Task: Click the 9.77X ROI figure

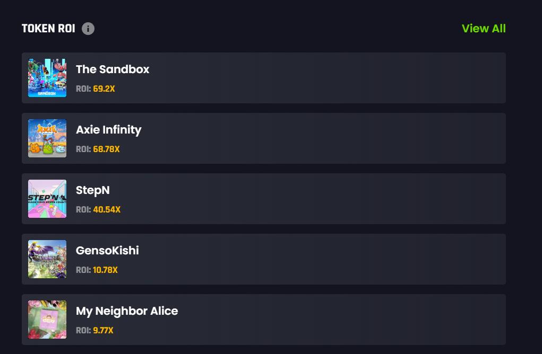Action: (x=103, y=331)
